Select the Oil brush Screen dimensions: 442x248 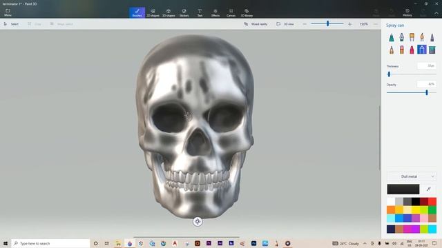click(412, 37)
